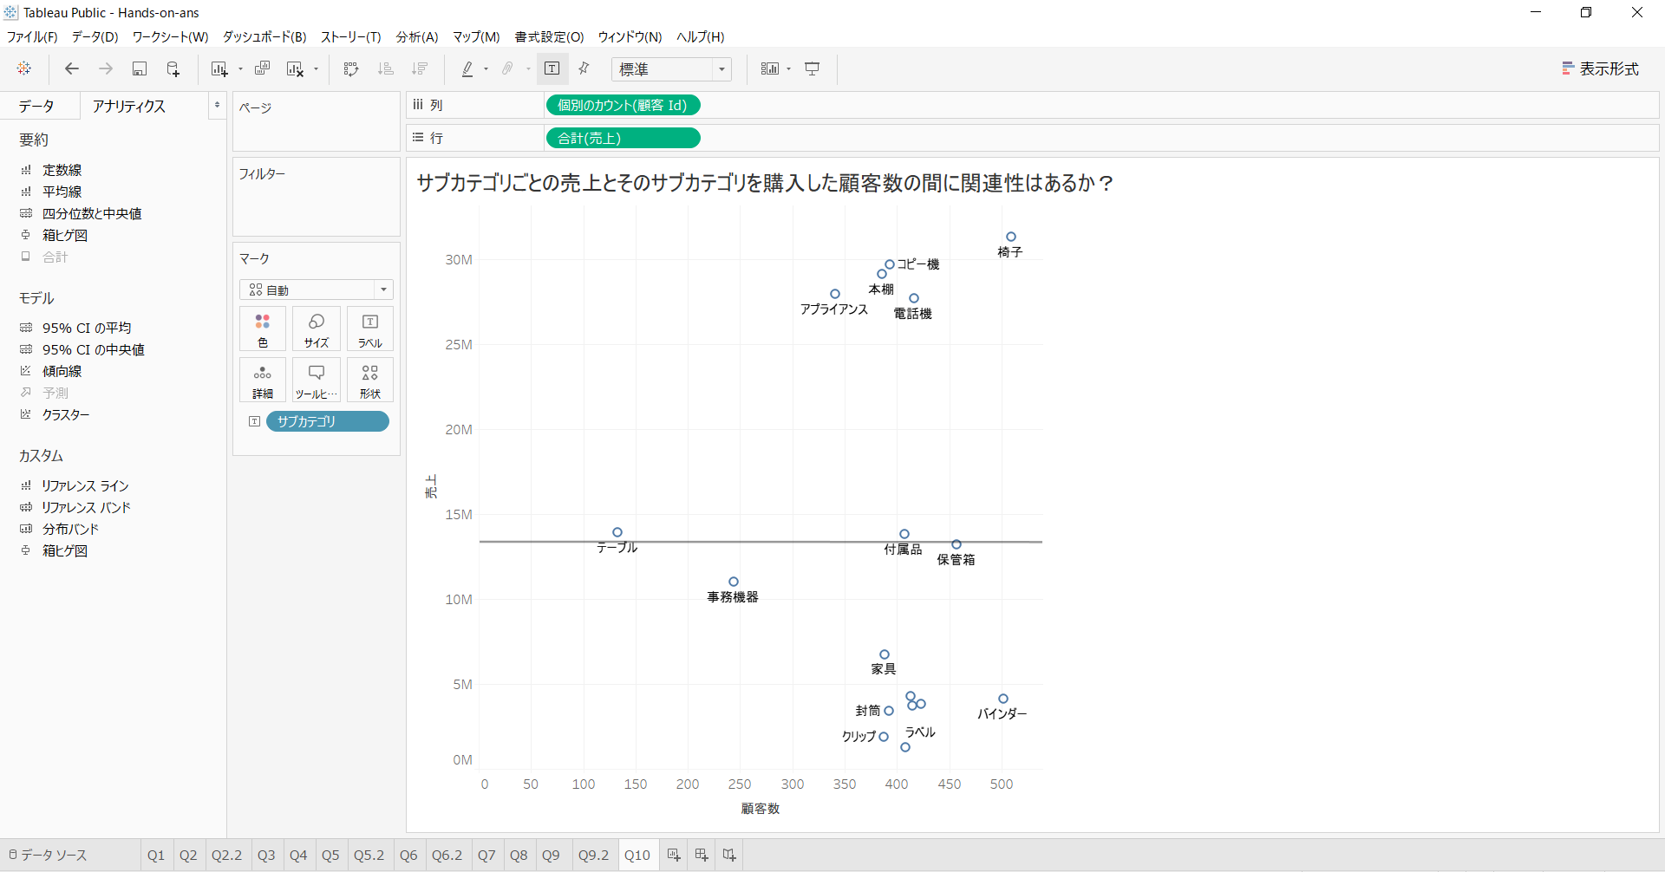Click the undo back arrow
This screenshot has width=1665, height=872.
coord(72,68)
